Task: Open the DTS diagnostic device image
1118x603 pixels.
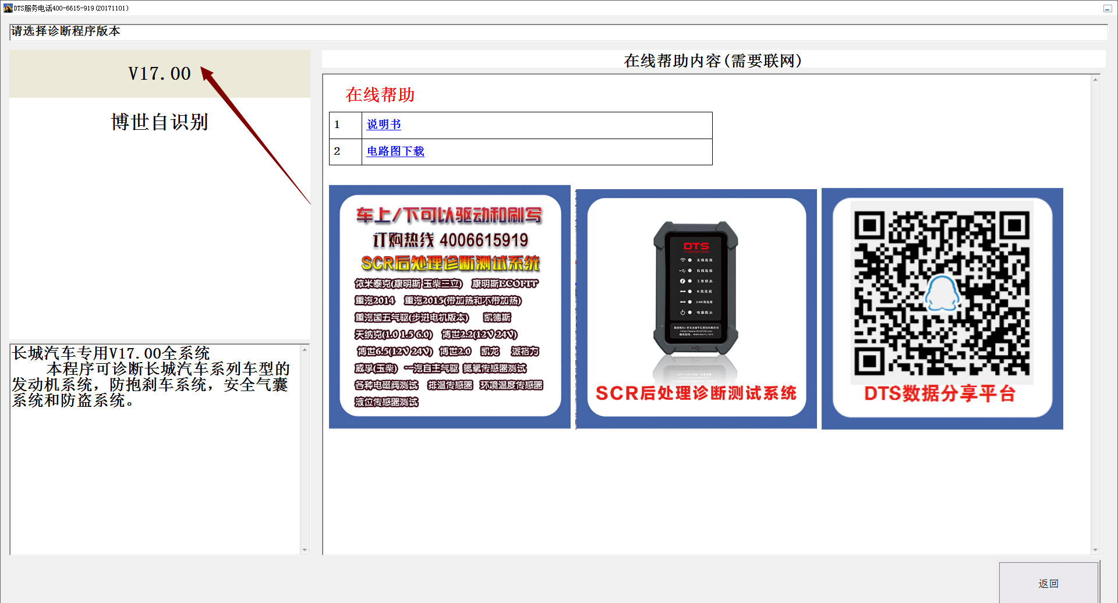Action: point(696,308)
